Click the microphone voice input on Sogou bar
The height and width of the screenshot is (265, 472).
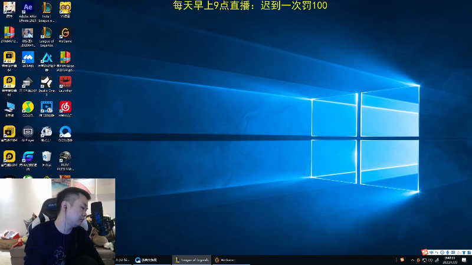tap(448, 253)
